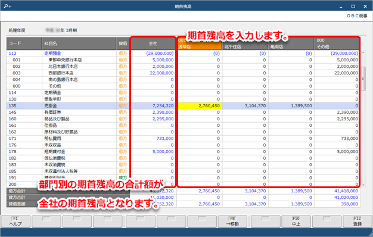
Task: Click the 借方合計 footer label
Action: pyautogui.click(x=17, y=191)
